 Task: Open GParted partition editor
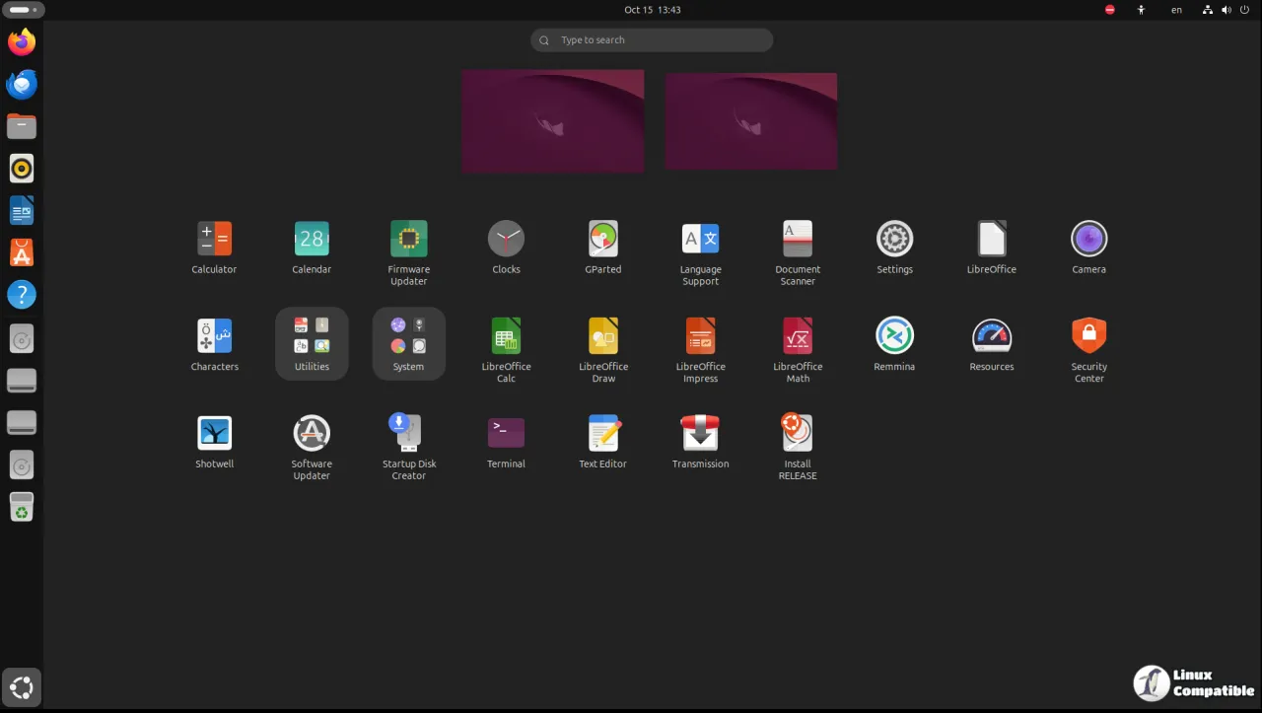[603, 239]
